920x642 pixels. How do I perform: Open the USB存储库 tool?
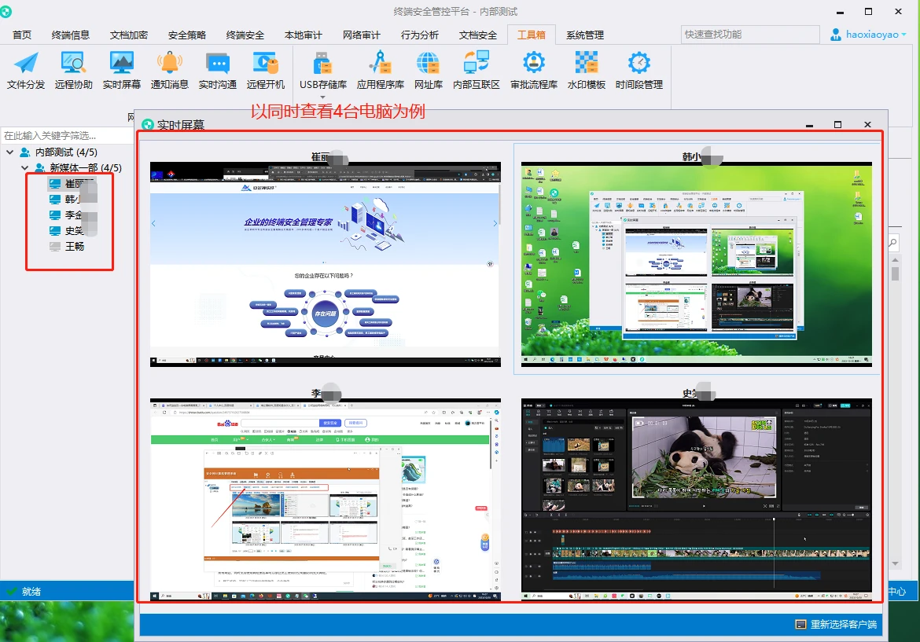point(322,71)
